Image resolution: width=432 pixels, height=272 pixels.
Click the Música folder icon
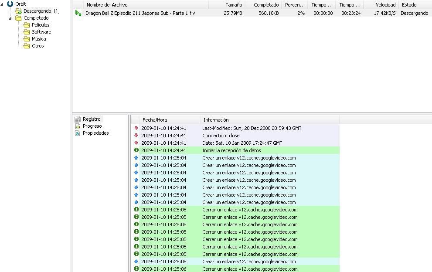(27, 39)
